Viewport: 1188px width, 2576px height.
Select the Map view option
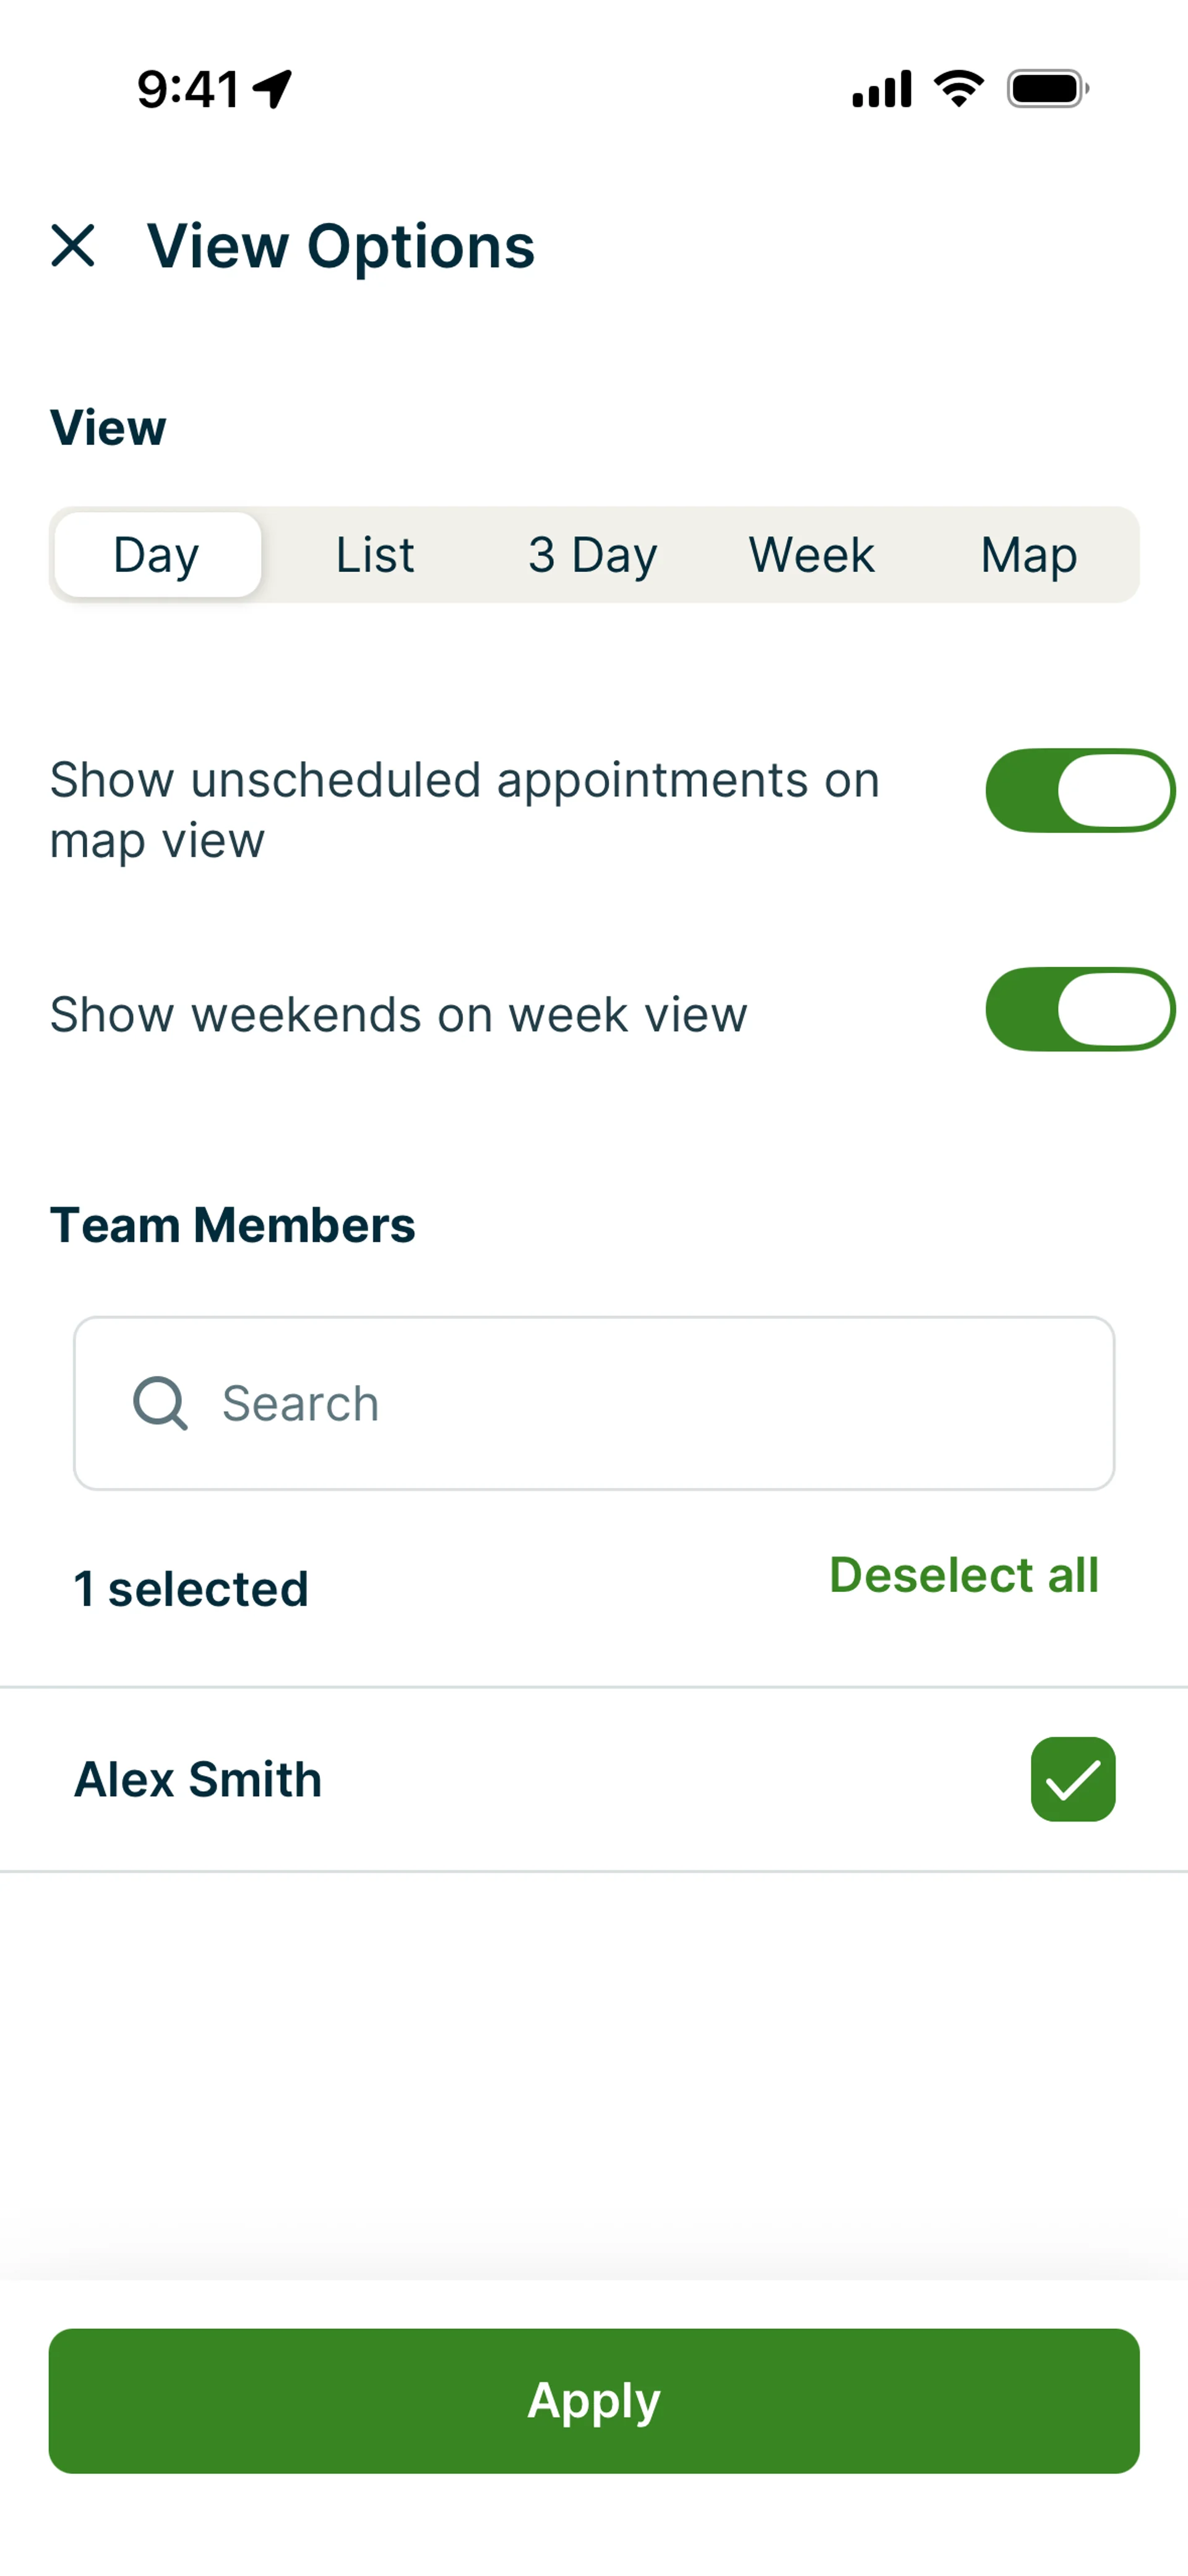[1029, 555]
